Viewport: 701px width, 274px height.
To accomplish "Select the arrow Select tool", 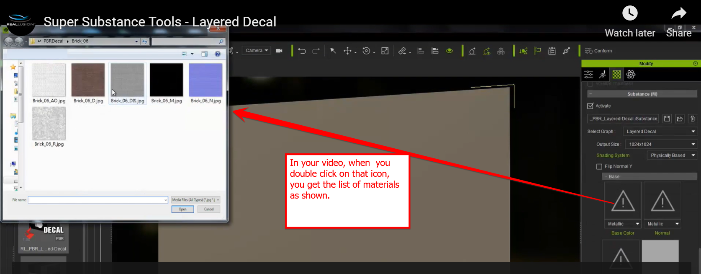I will [333, 51].
